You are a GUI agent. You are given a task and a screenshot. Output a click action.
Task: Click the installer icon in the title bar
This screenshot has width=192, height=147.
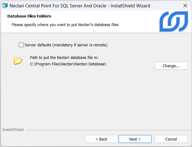(x=5, y=6)
